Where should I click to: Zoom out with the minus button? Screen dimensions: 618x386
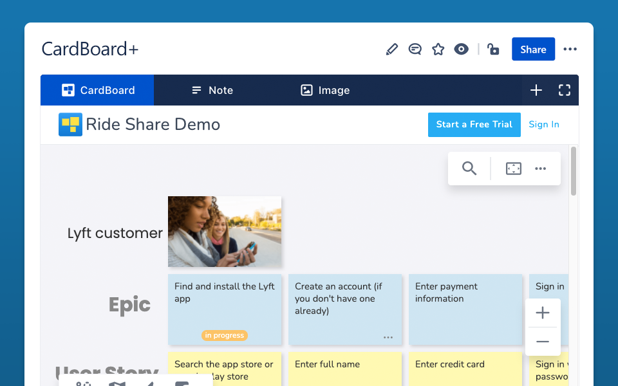click(x=543, y=342)
